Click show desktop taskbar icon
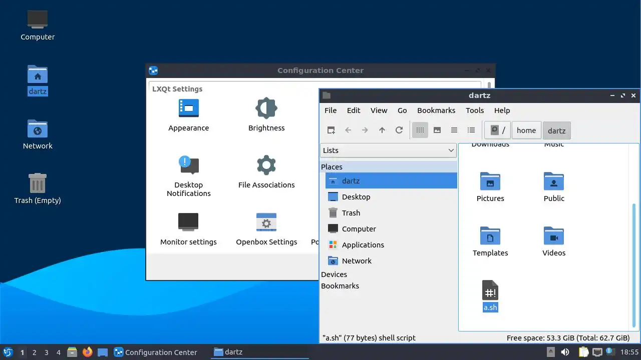Image resolution: width=641 pixels, height=360 pixels. pyautogui.click(x=103, y=352)
